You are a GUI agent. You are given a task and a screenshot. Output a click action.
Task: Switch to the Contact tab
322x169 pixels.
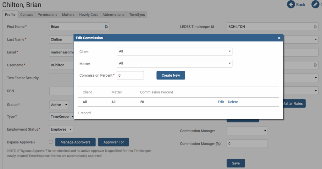click(x=26, y=14)
